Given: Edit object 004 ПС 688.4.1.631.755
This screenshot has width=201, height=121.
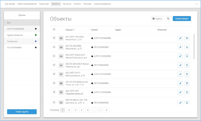Looking at the screenshot, I should [180, 102].
